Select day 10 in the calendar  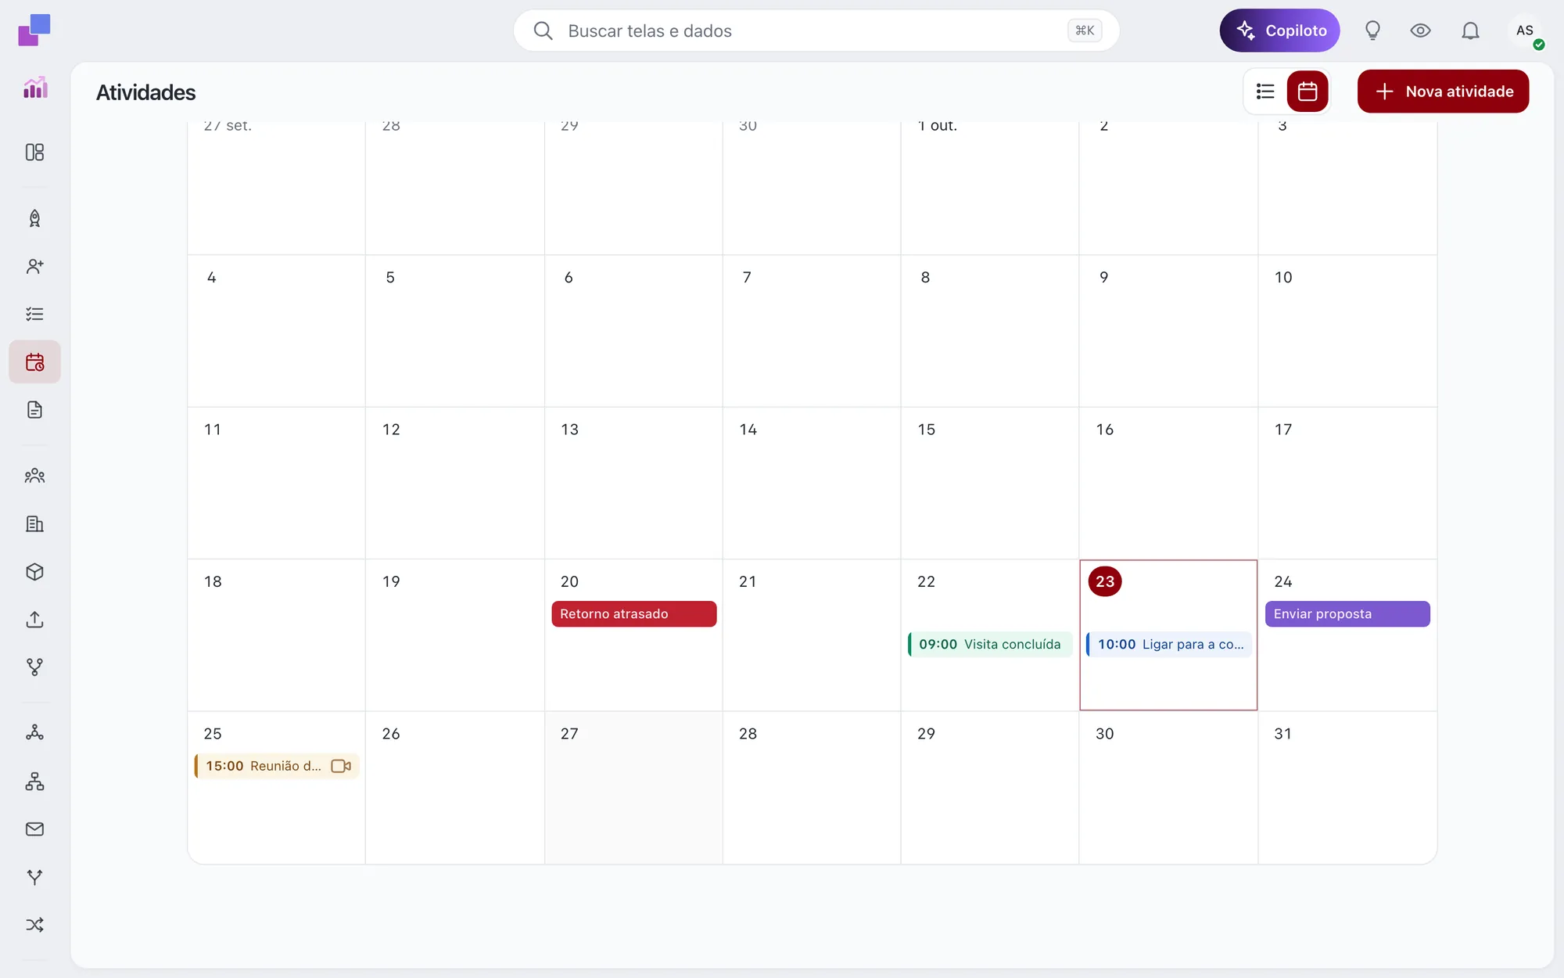1283,277
